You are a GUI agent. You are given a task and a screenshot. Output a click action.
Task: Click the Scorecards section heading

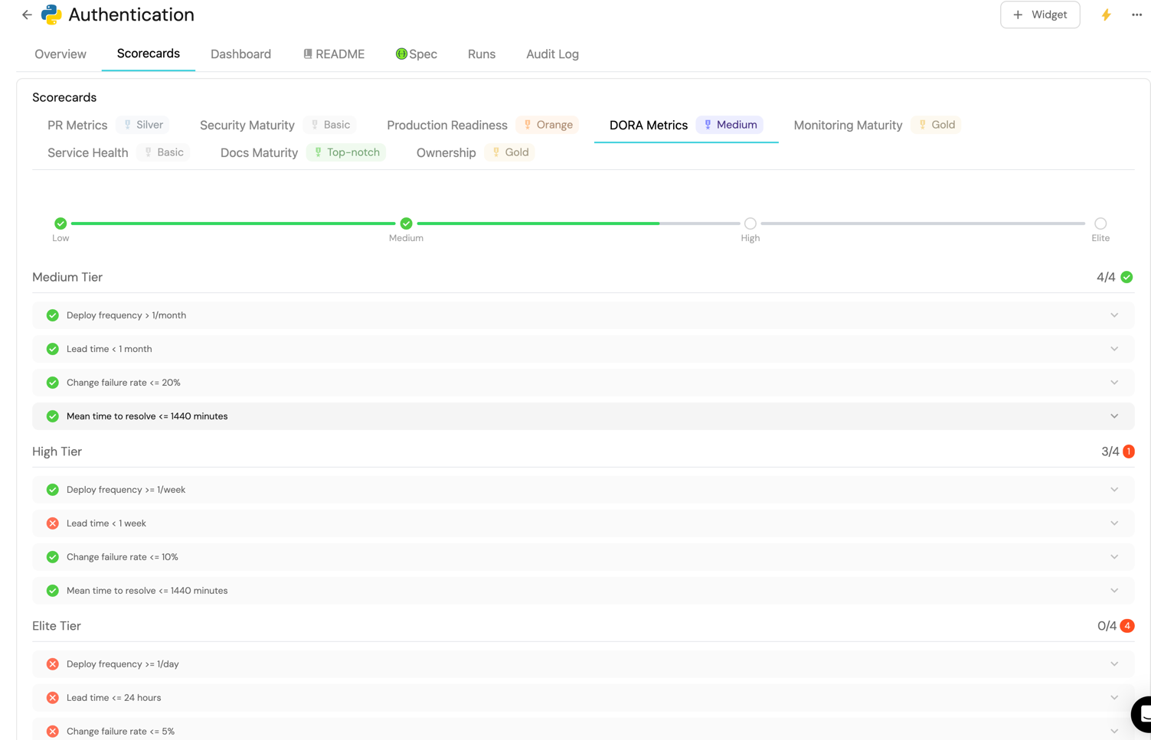(x=64, y=97)
